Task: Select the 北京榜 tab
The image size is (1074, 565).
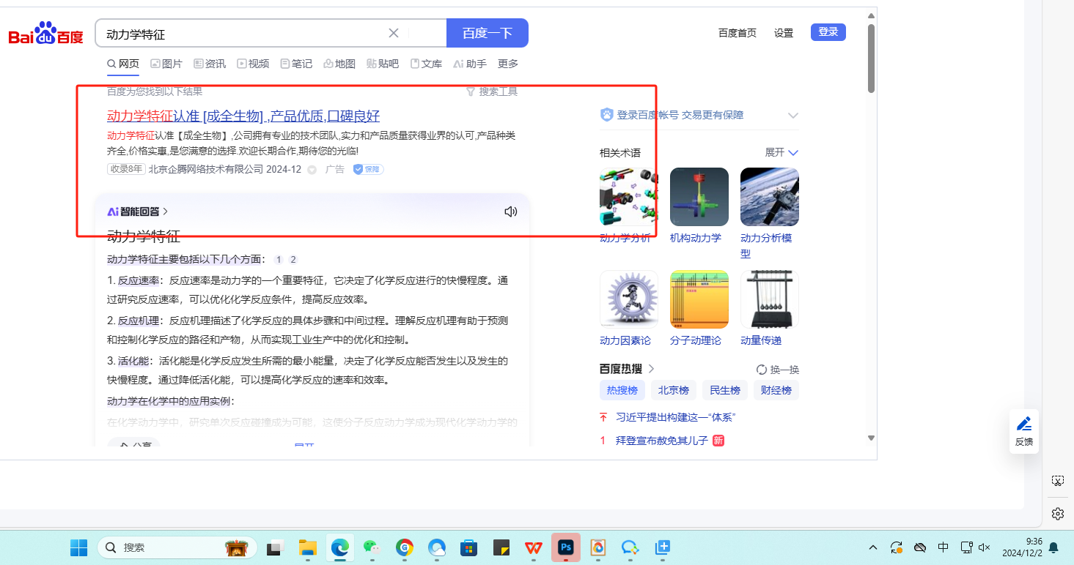Action: [674, 390]
